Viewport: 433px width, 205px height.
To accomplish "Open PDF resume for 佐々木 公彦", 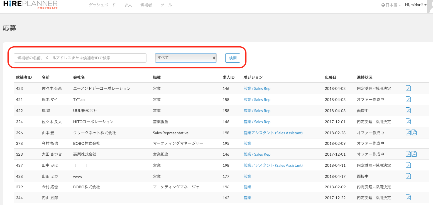I will [408, 88].
